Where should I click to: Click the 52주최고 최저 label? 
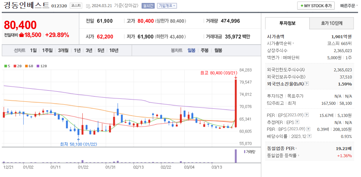[x=281, y=103]
